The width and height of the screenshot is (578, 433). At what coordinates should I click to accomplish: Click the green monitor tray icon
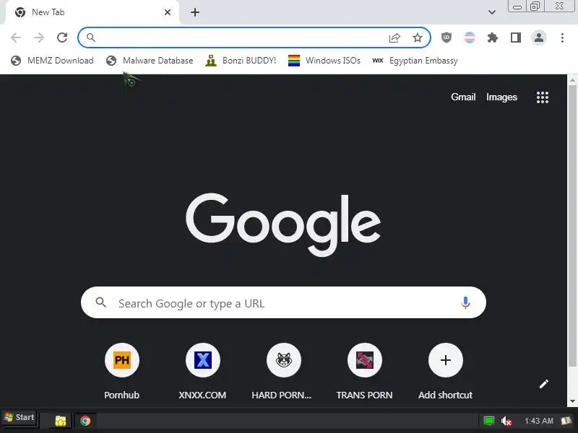click(489, 421)
